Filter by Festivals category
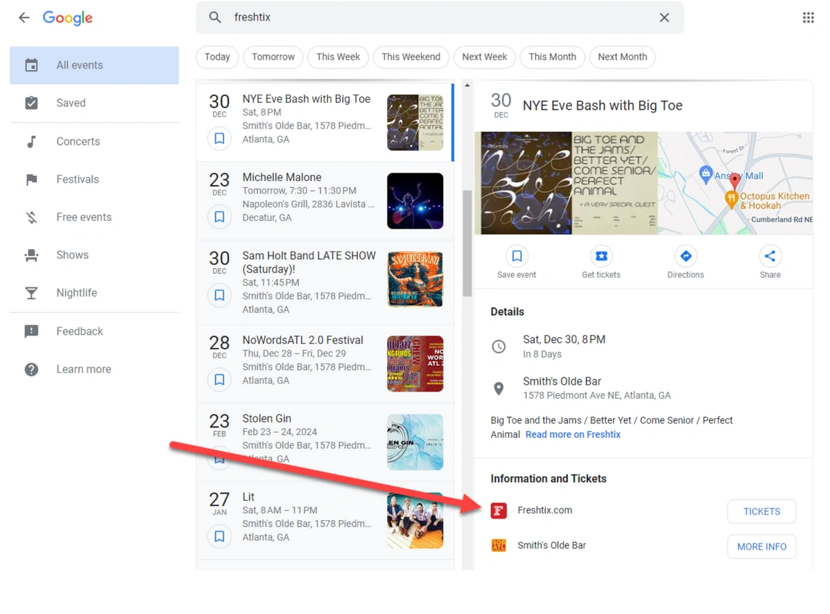Image resolution: width=830 pixels, height=614 pixels. [94, 180]
